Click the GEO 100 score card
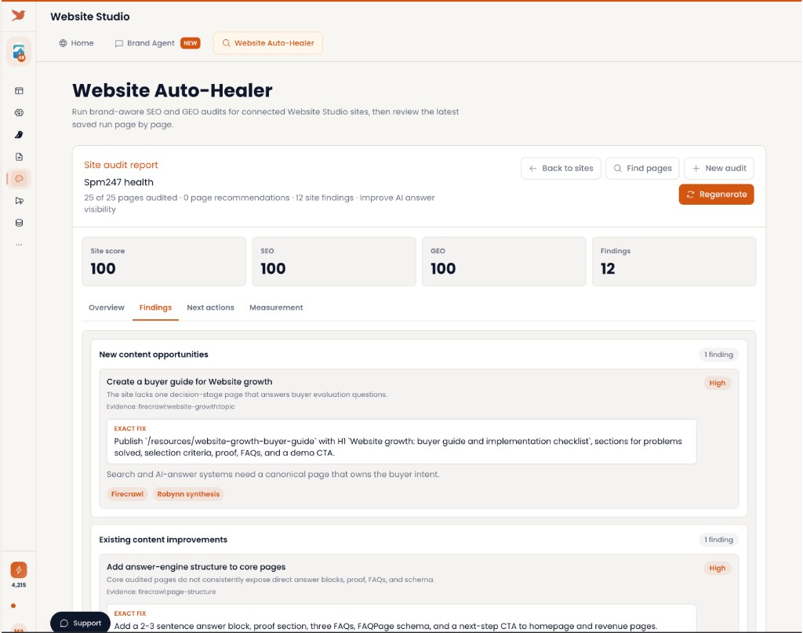Image resolution: width=803 pixels, height=633 pixels. (x=504, y=261)
